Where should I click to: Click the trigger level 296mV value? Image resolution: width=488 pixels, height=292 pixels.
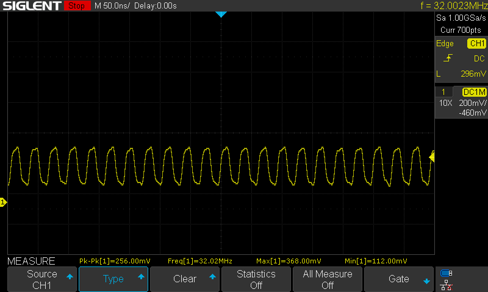coord(473,74)
